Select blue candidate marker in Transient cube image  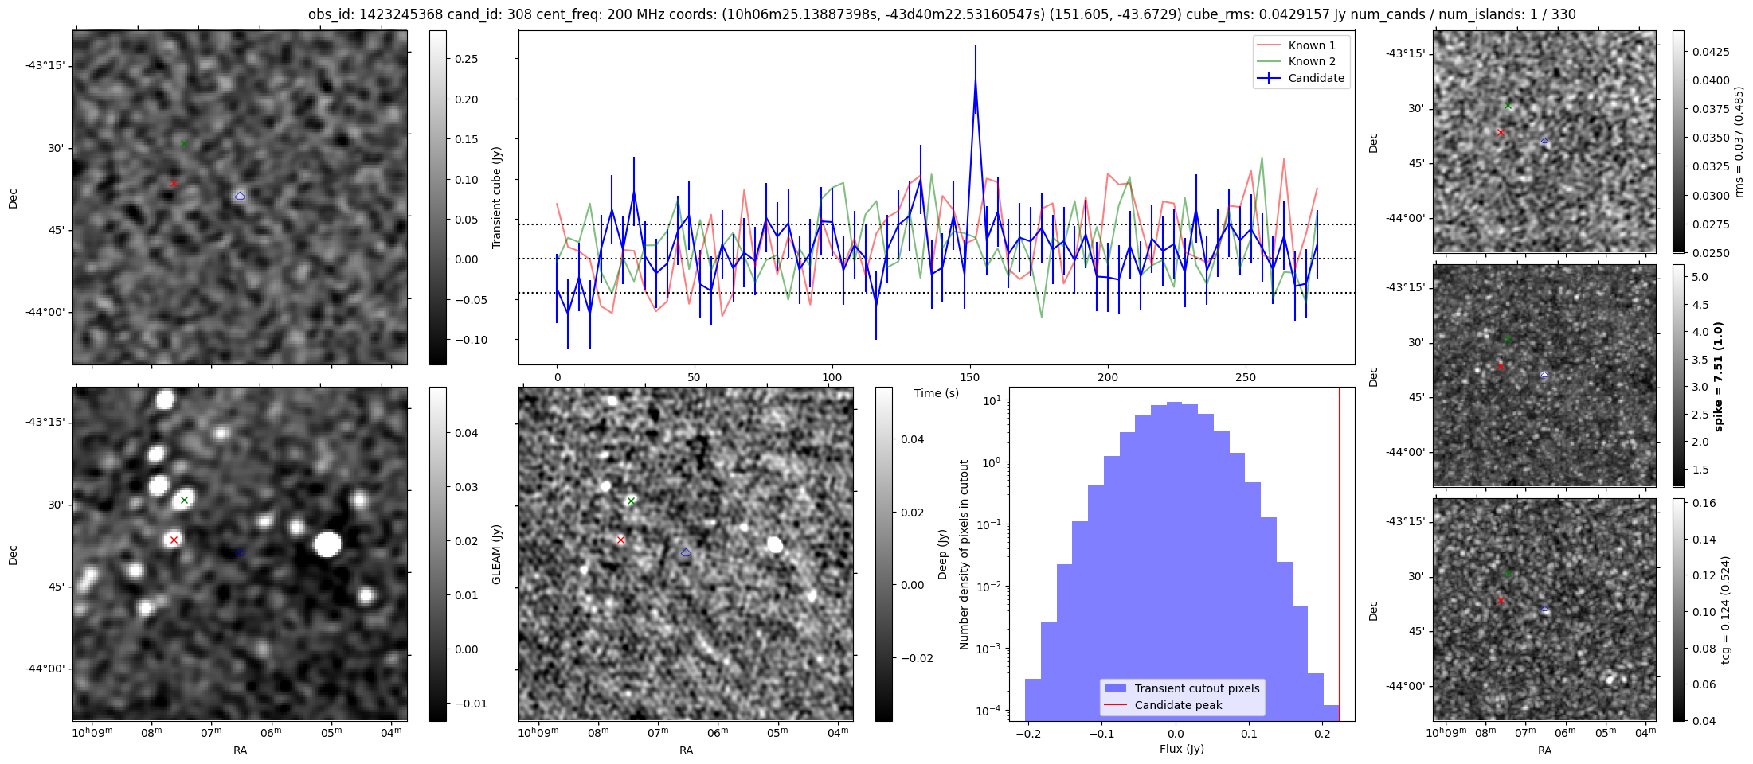coord(240,196)
